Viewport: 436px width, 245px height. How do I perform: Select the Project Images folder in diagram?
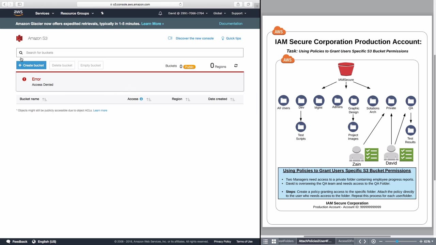pos(353,127)
